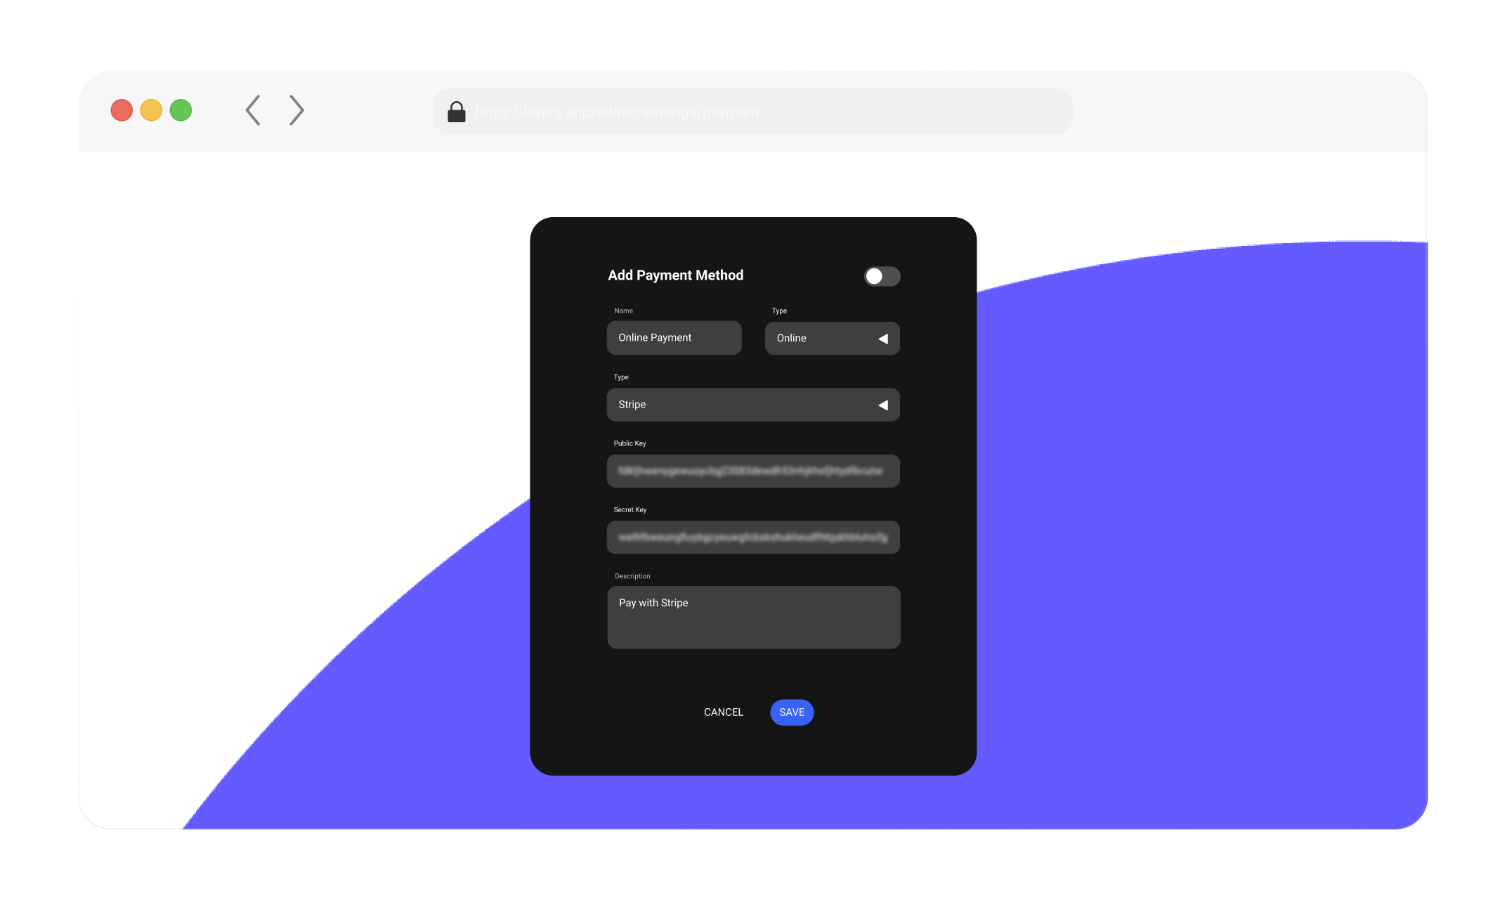This screenshot has height=900, width=1507.
Task: Click the Pay with Stripe description field
Action: click(753, 616)
